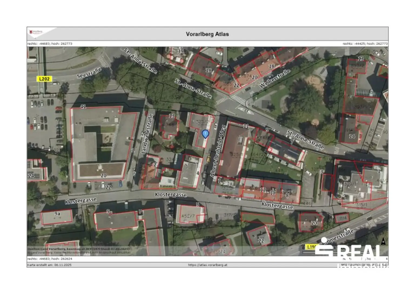Open the atlas.vorarlberg.at link

pos(207,265)
